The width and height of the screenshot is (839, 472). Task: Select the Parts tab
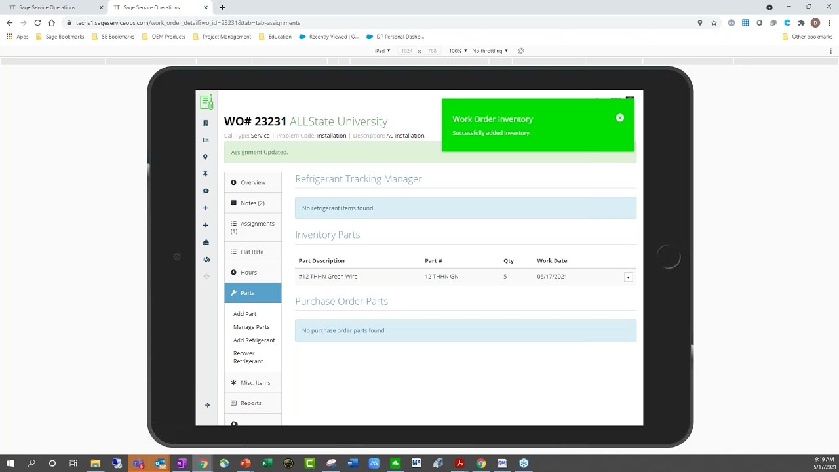[x=253, y=293]
